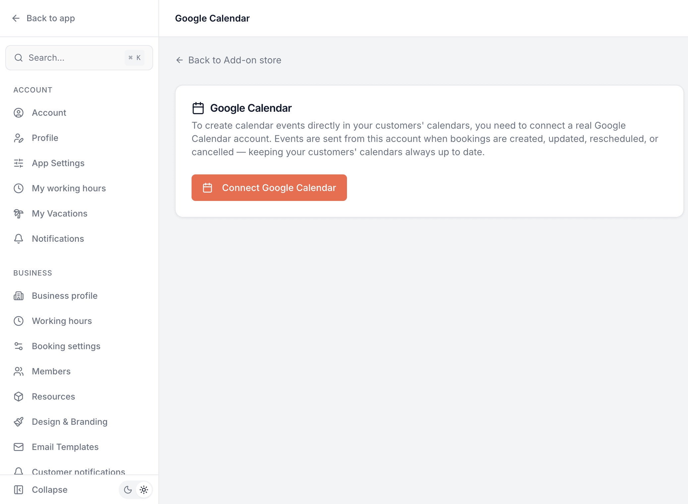This screenshot has height=504, width=688.
Task: Go to App Settings
Action: pos(79,163)
